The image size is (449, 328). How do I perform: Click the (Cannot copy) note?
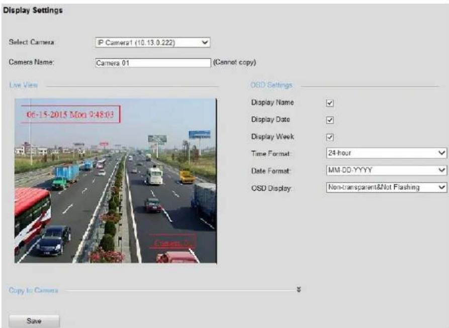click(234, 62)
